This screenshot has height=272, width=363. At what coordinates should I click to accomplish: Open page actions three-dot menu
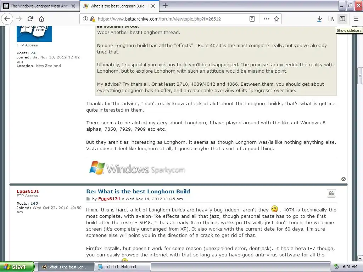[x=267, y=19]
